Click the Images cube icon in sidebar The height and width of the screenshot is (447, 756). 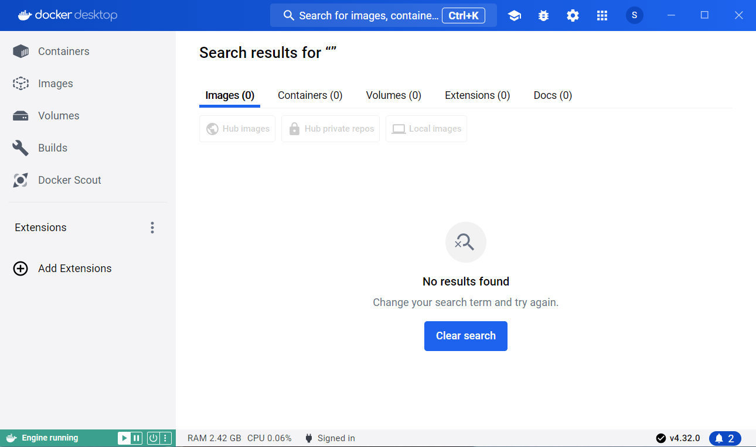point(21,84)
